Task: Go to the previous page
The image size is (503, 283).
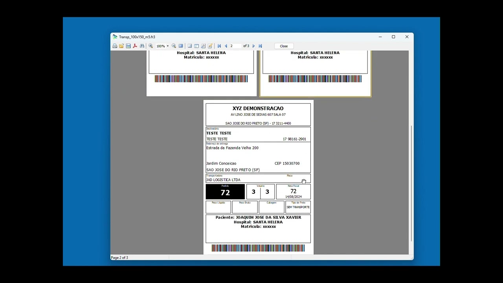Action: pos(226,46)
